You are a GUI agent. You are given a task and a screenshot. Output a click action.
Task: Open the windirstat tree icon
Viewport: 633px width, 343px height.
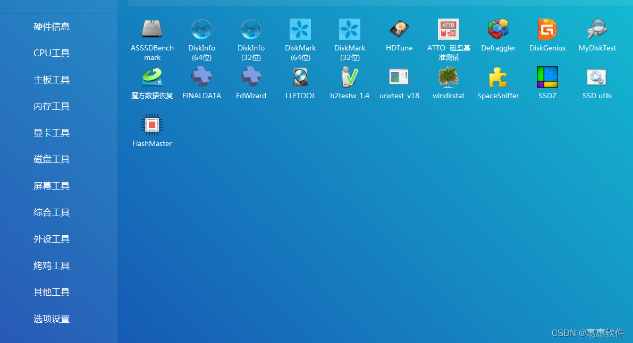pyautogui.click(x=449, y=77)
